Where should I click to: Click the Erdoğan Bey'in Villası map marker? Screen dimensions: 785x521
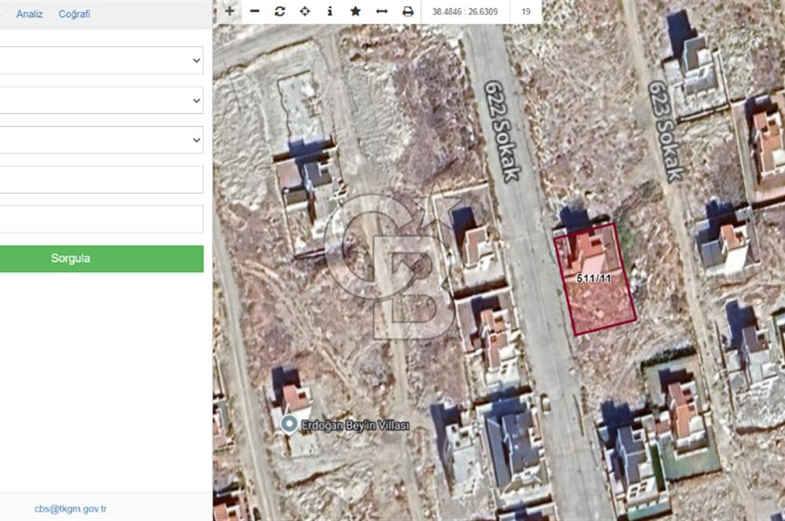pos(289,425)
